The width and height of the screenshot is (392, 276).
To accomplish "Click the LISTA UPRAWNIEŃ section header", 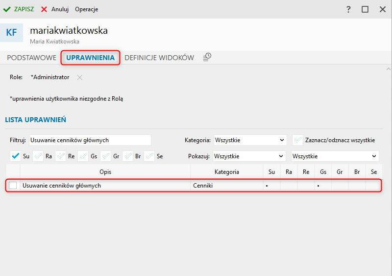I will (35, 120).
